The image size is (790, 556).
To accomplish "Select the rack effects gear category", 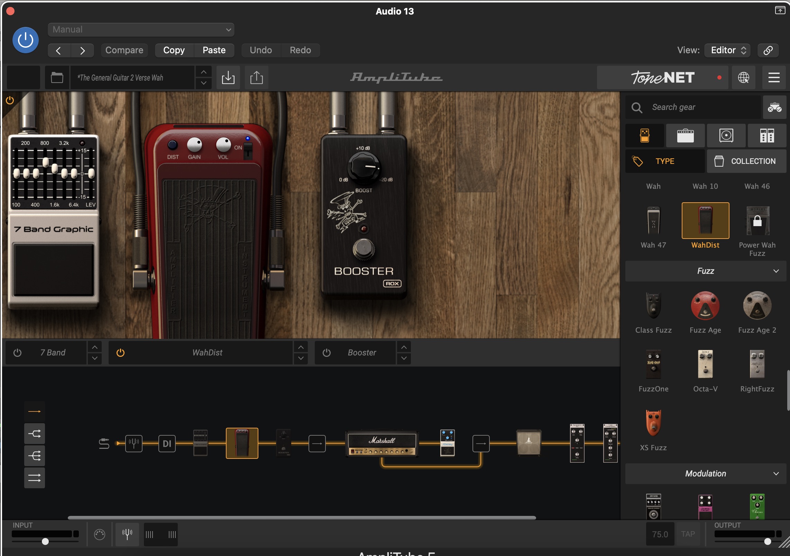I will [767, 136].
